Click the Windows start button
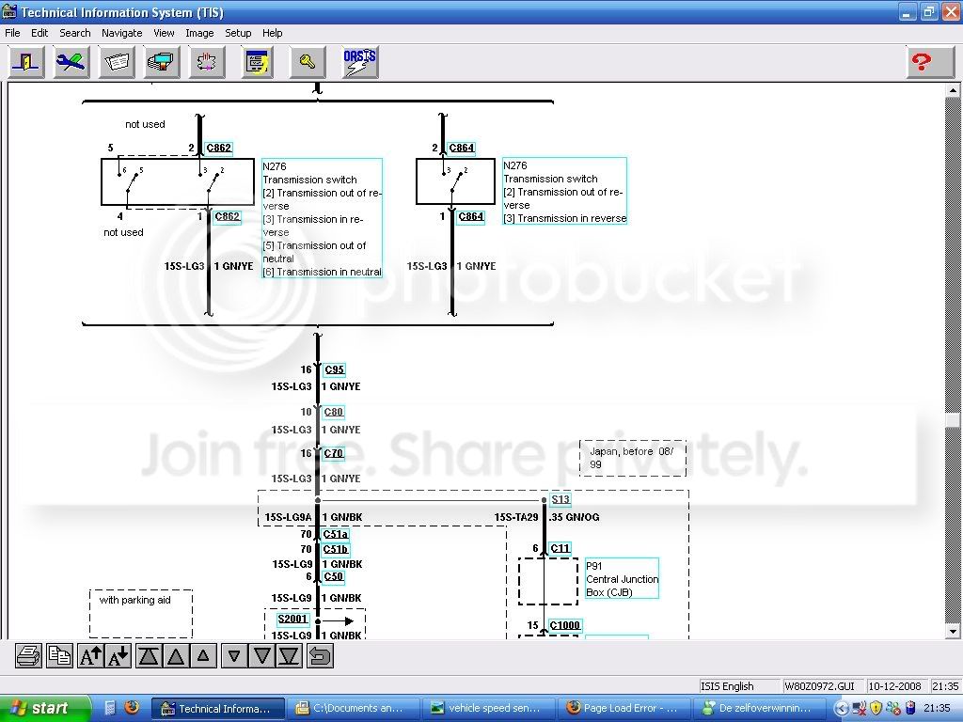Viewport: 963px width, 722px height. pos(45,709)
